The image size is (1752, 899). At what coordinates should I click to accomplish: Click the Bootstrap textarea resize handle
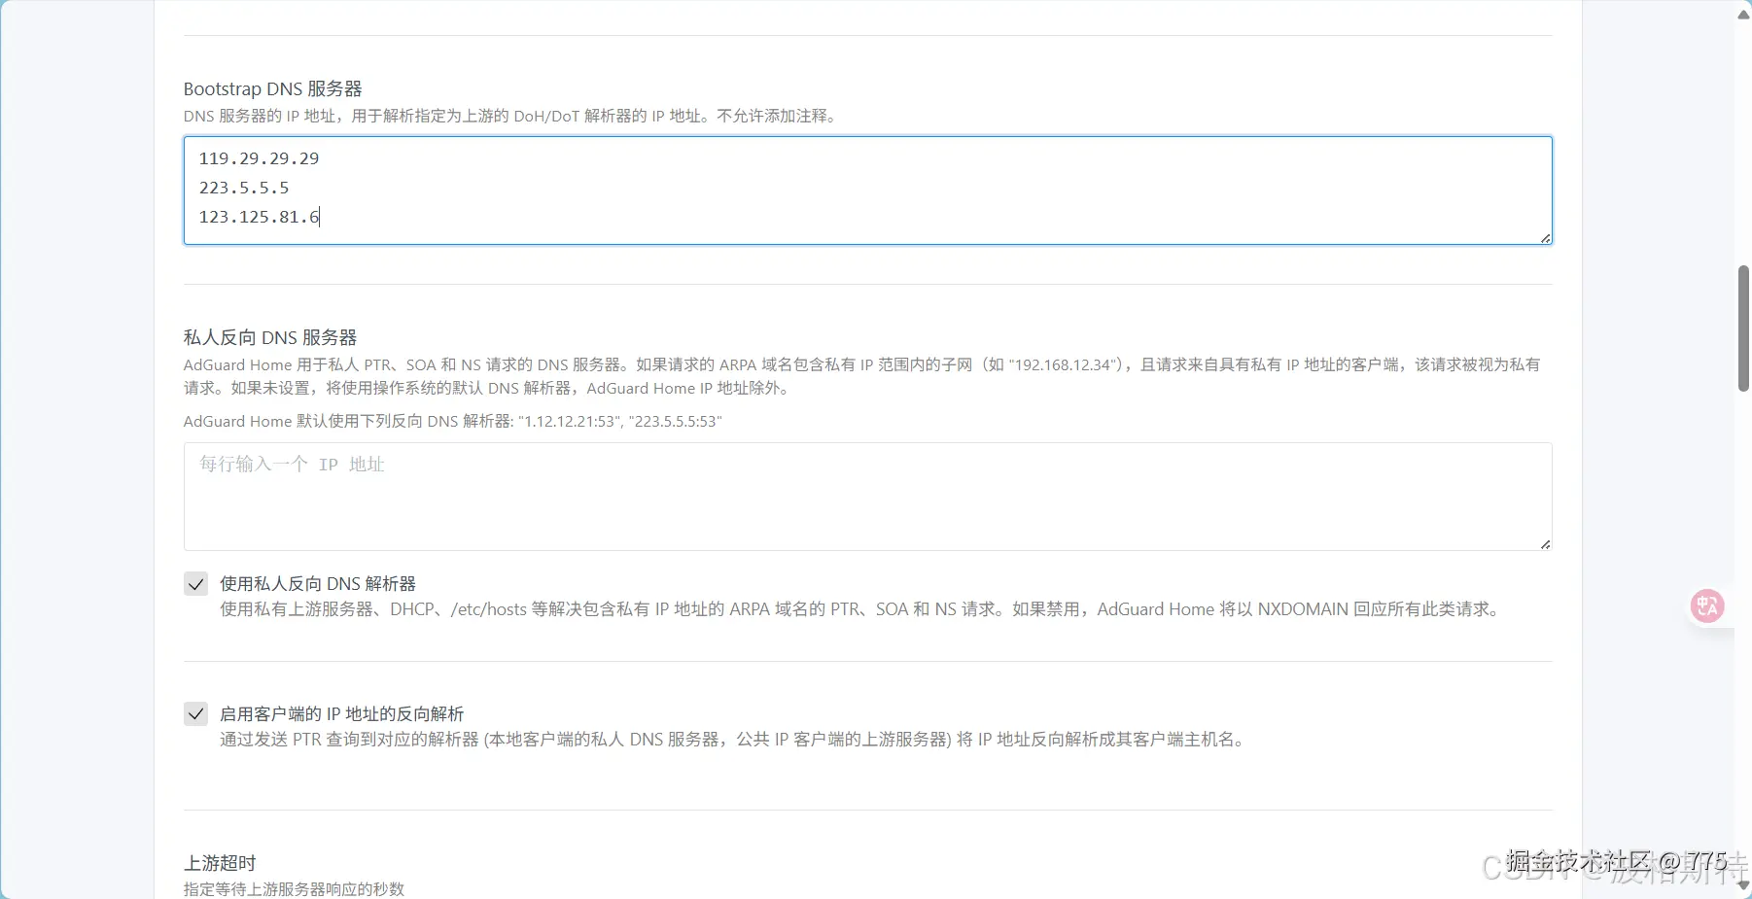pos(1545,237)
